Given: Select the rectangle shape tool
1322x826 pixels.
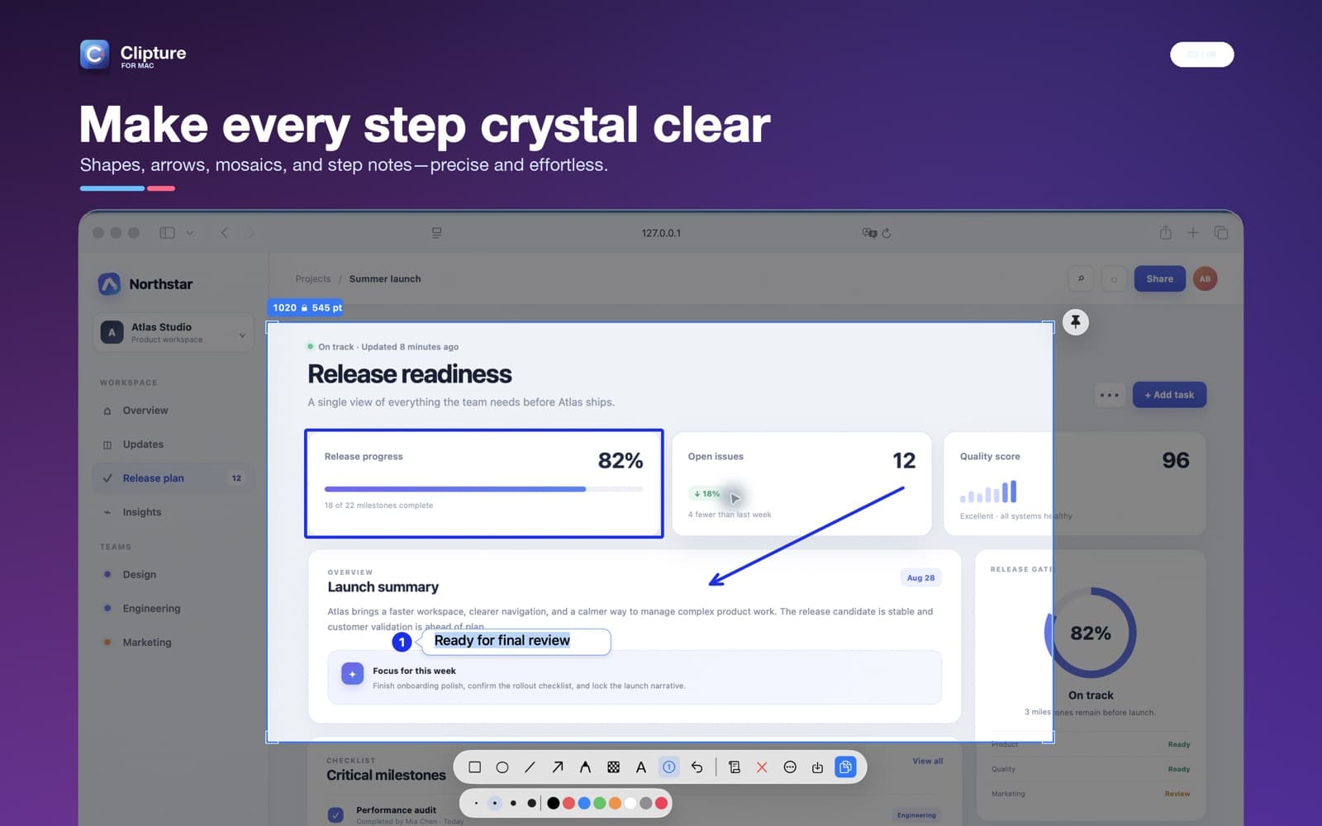Looking at the screenshot, I should (x=474, y=767).
